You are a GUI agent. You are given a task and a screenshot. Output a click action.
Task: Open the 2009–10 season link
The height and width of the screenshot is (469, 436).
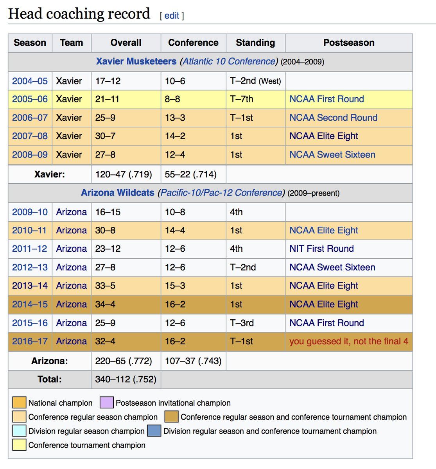coord(30,212)
